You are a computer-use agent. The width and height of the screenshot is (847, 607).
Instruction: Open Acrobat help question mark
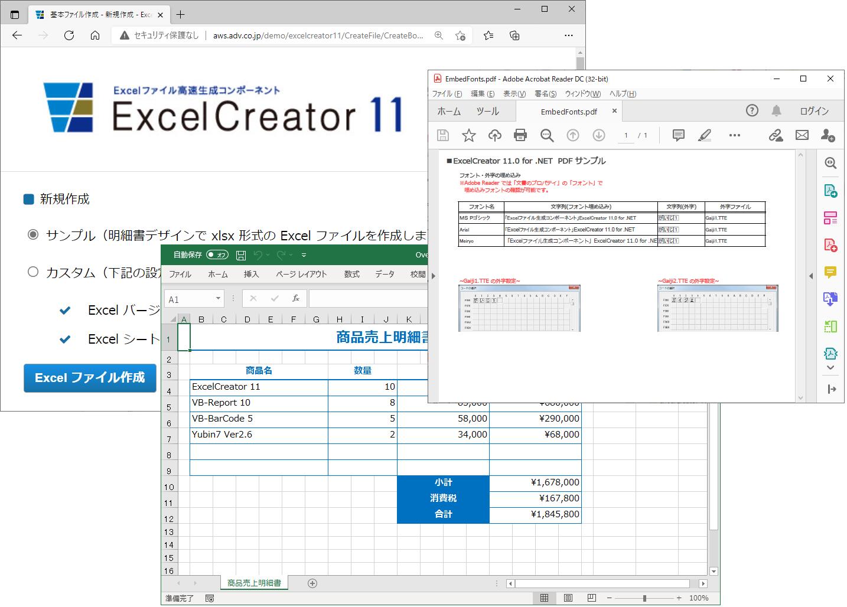tap(752, 110)
